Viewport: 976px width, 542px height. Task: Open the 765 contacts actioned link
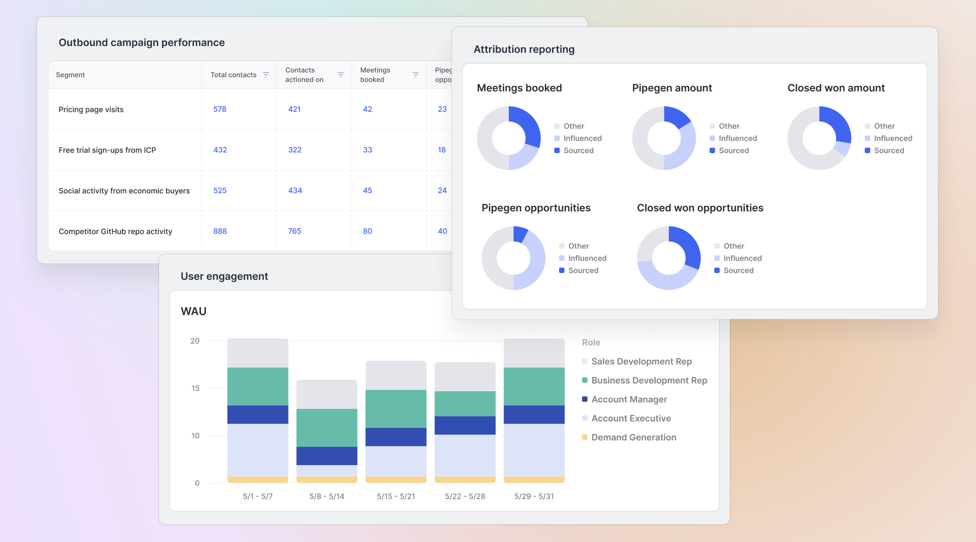pyautogui.click(x=295, y=231)
